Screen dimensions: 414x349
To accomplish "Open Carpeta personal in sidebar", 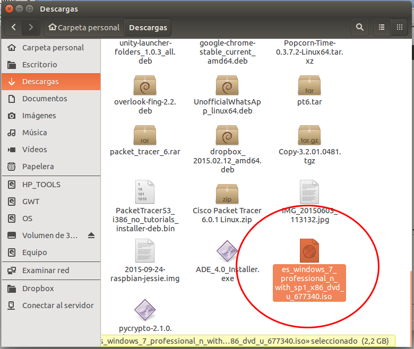I will pos(51,48).
